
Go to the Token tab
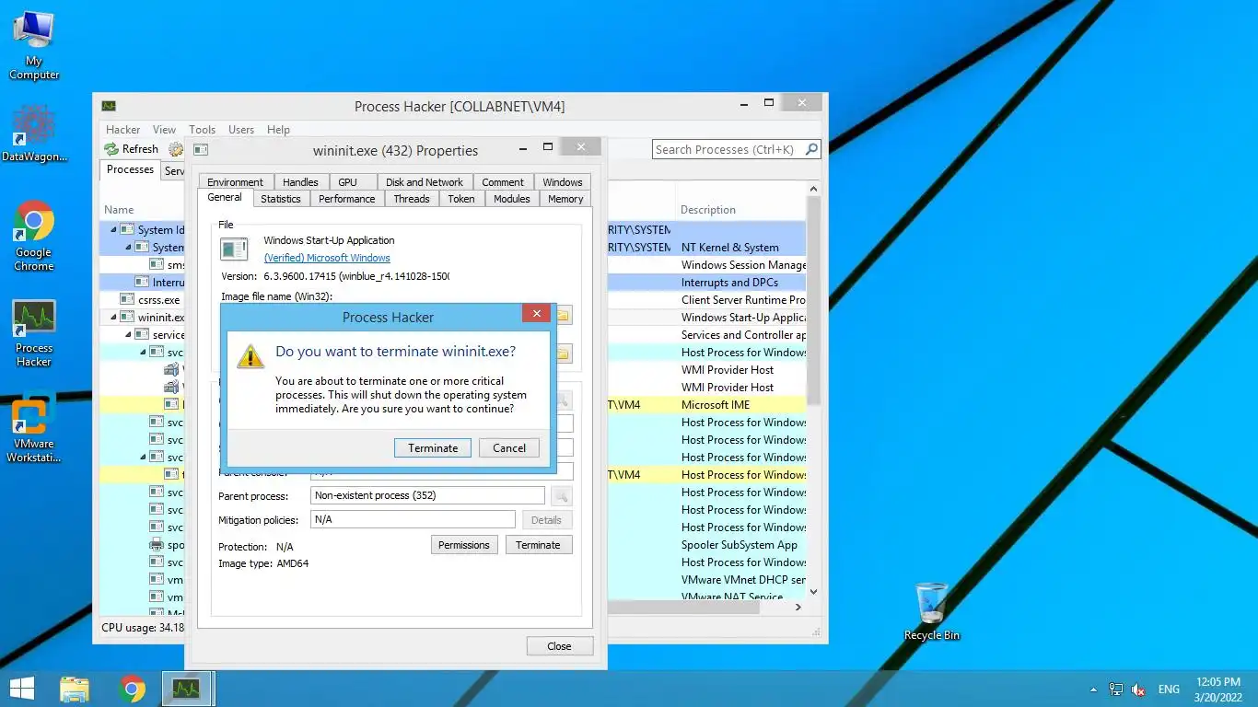pyautogui.click(x=461, y=199)
